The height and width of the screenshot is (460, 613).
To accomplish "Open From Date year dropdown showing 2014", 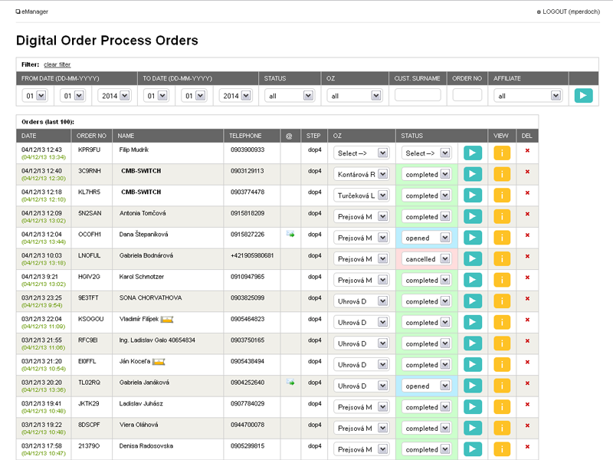I will 113,96.
